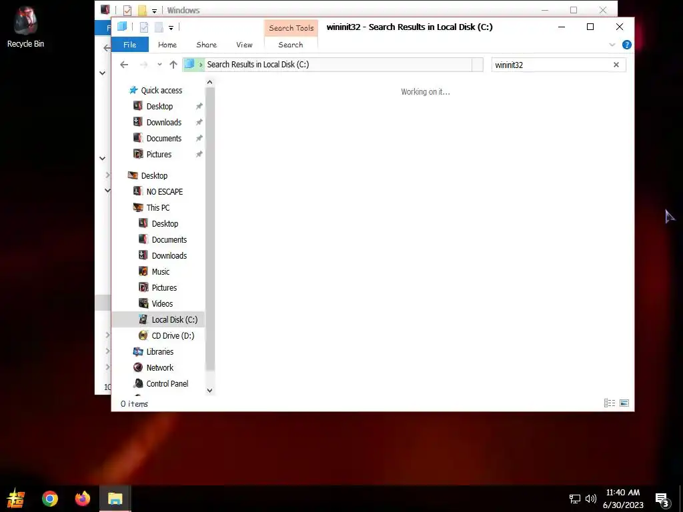Viewport: 683px width, 512px height.
Task: Switch to the Home ribbon tab
Action: [x=167, y=45]
